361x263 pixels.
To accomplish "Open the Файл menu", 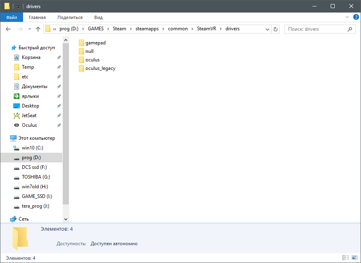I will [11, 17].
